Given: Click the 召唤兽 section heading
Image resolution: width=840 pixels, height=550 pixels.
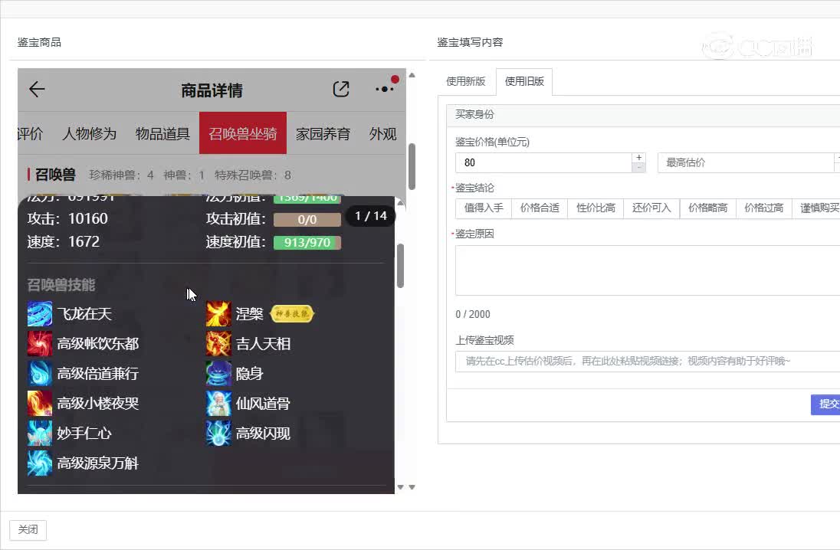Looking at the screenshot, I should (54, 175).
